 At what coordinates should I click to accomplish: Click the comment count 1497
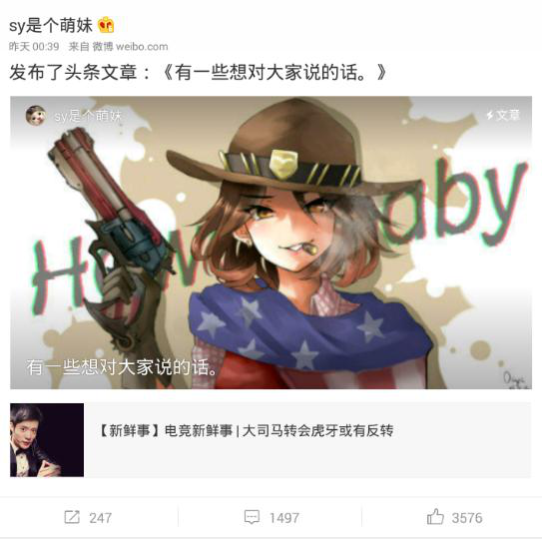pyautogui.click(x=284, y=518)
